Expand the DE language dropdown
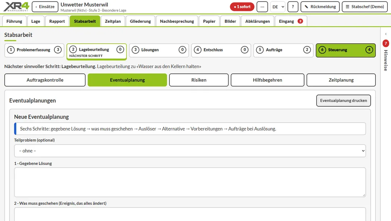The height and width of the screenshot is (221, 391). (278, 7)
